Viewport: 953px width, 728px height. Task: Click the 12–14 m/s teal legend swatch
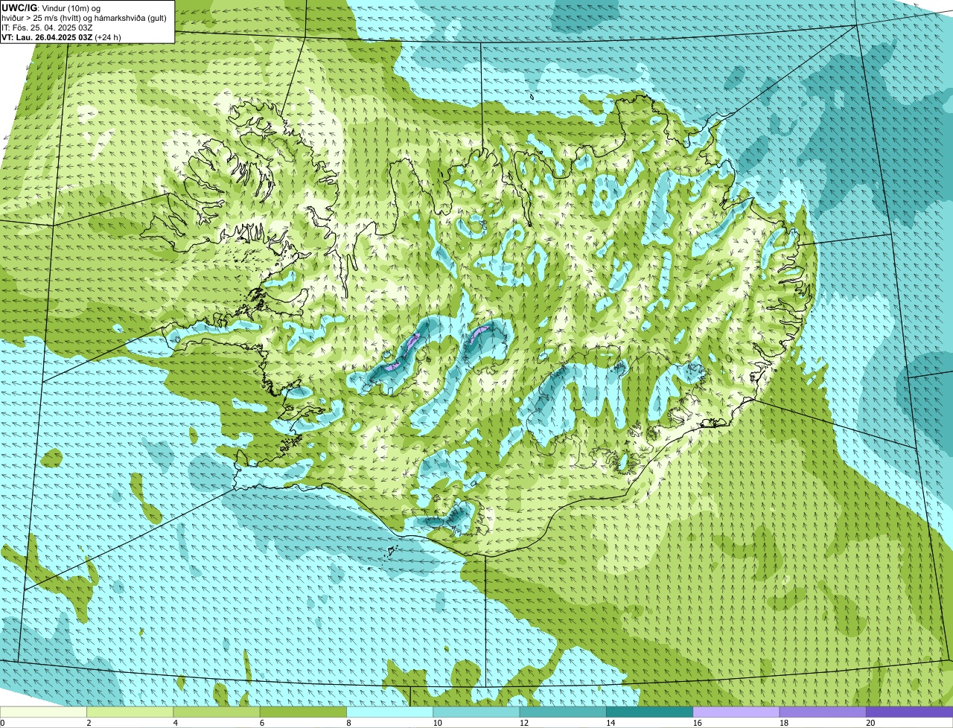pos(563,712)
